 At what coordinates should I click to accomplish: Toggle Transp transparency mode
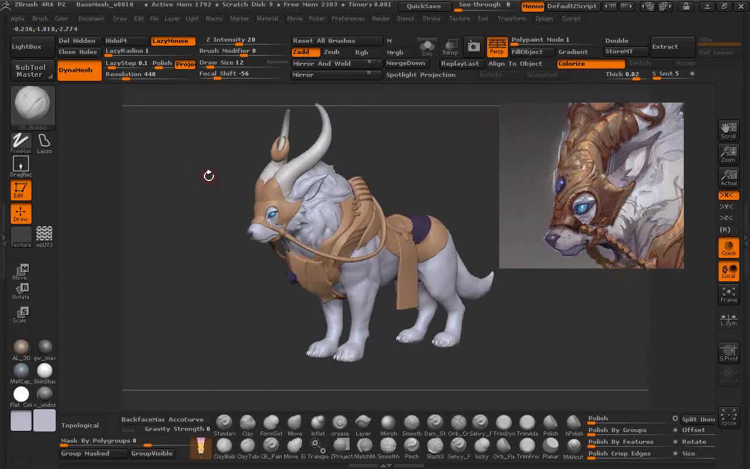[450, 47]
